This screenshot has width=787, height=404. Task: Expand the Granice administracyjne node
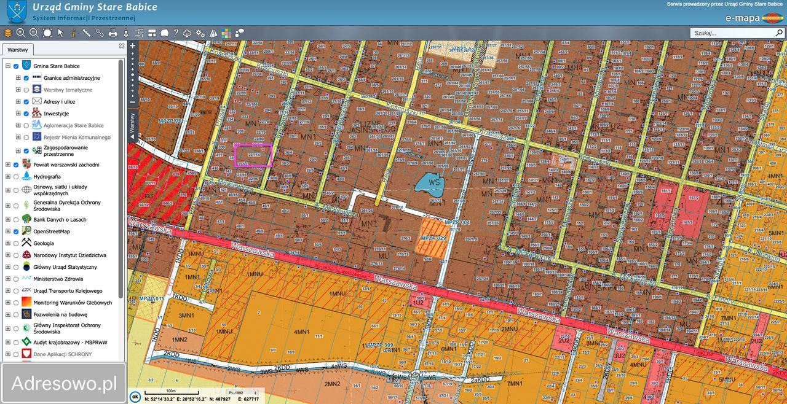(18, 78)
